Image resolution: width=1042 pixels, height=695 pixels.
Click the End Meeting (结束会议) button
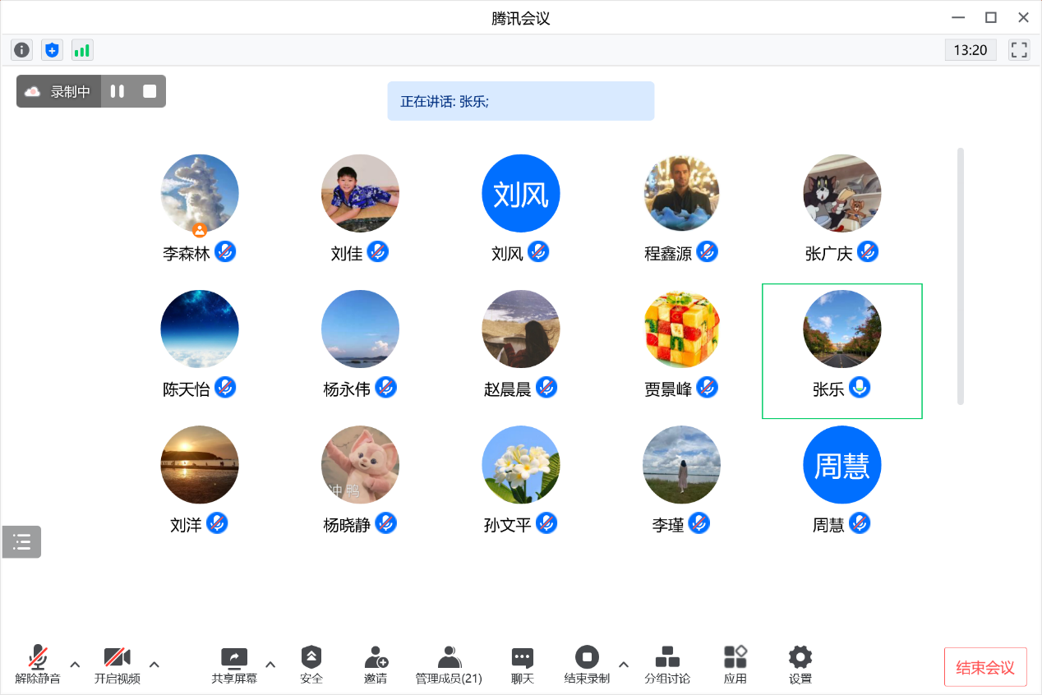(x=984, y=667)
